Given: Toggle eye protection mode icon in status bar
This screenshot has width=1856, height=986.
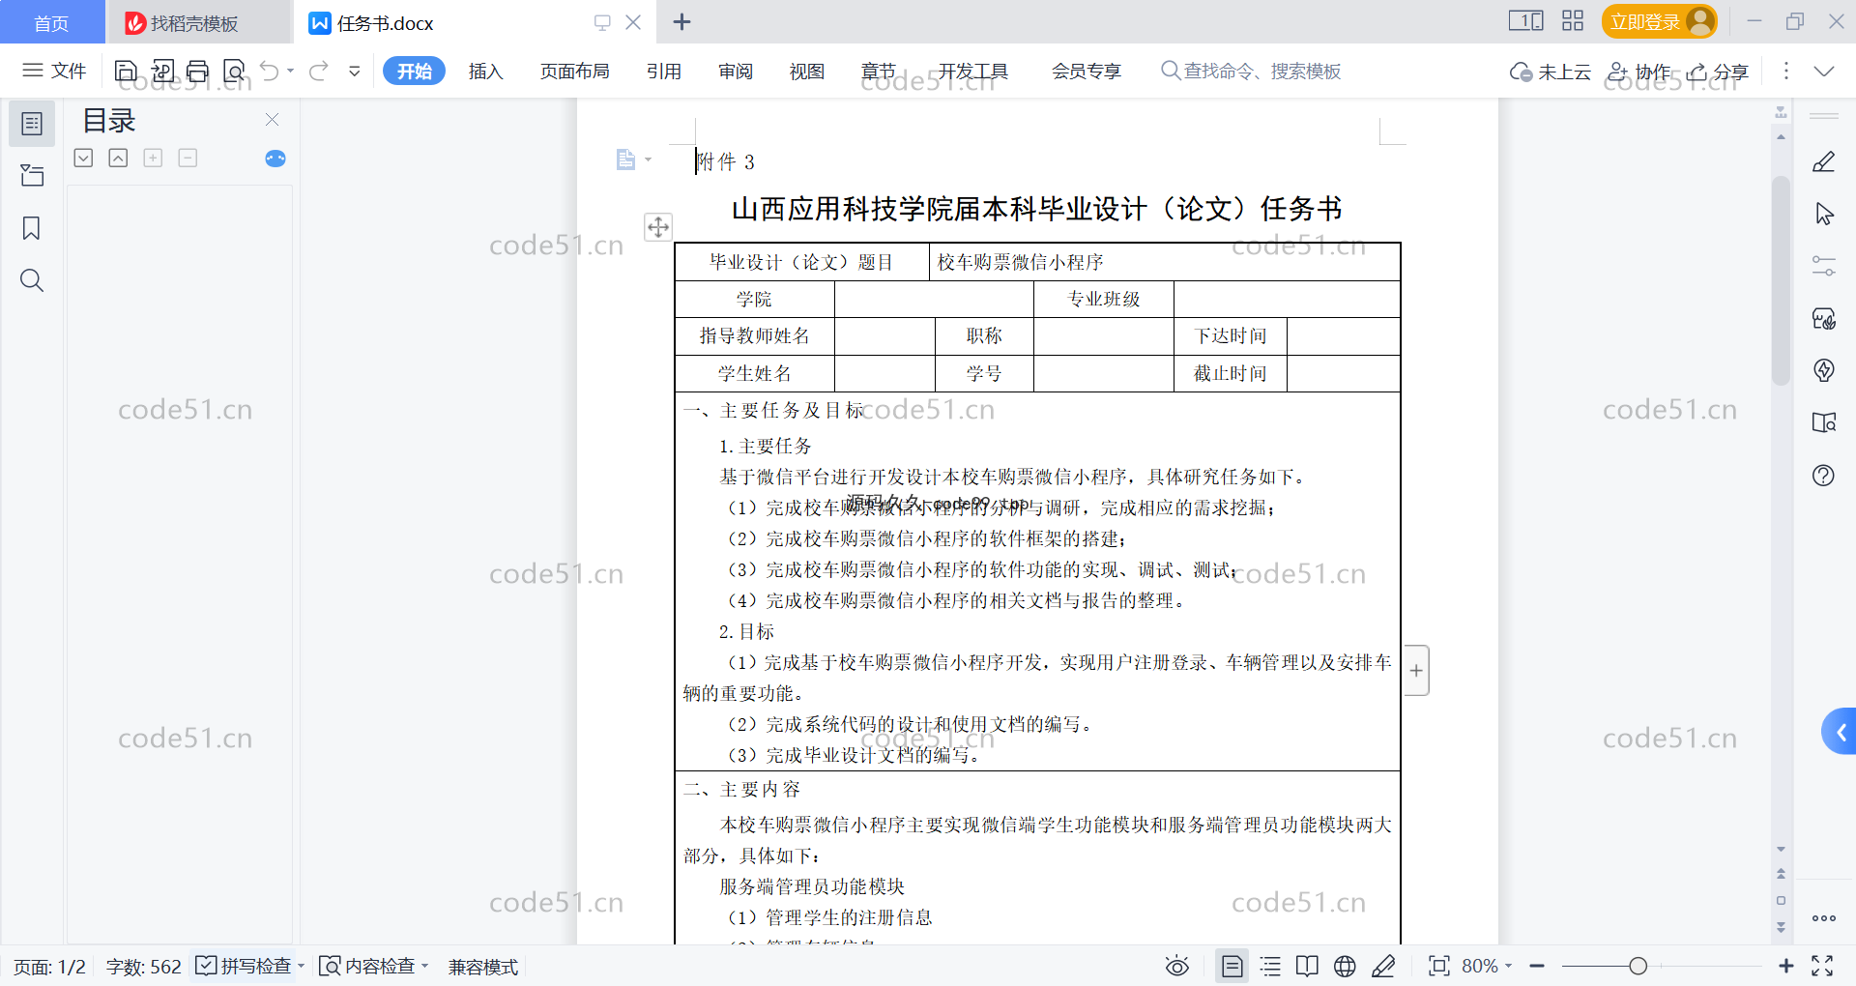Looking at the screenshot, I should [1176, 966].
